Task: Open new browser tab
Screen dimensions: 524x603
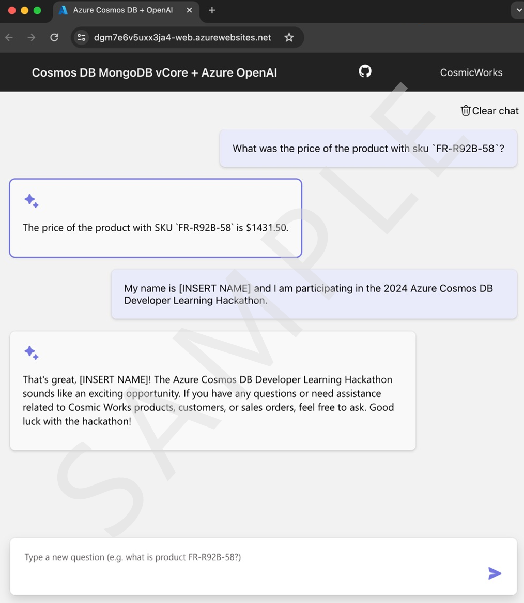Action: [212, 10]
